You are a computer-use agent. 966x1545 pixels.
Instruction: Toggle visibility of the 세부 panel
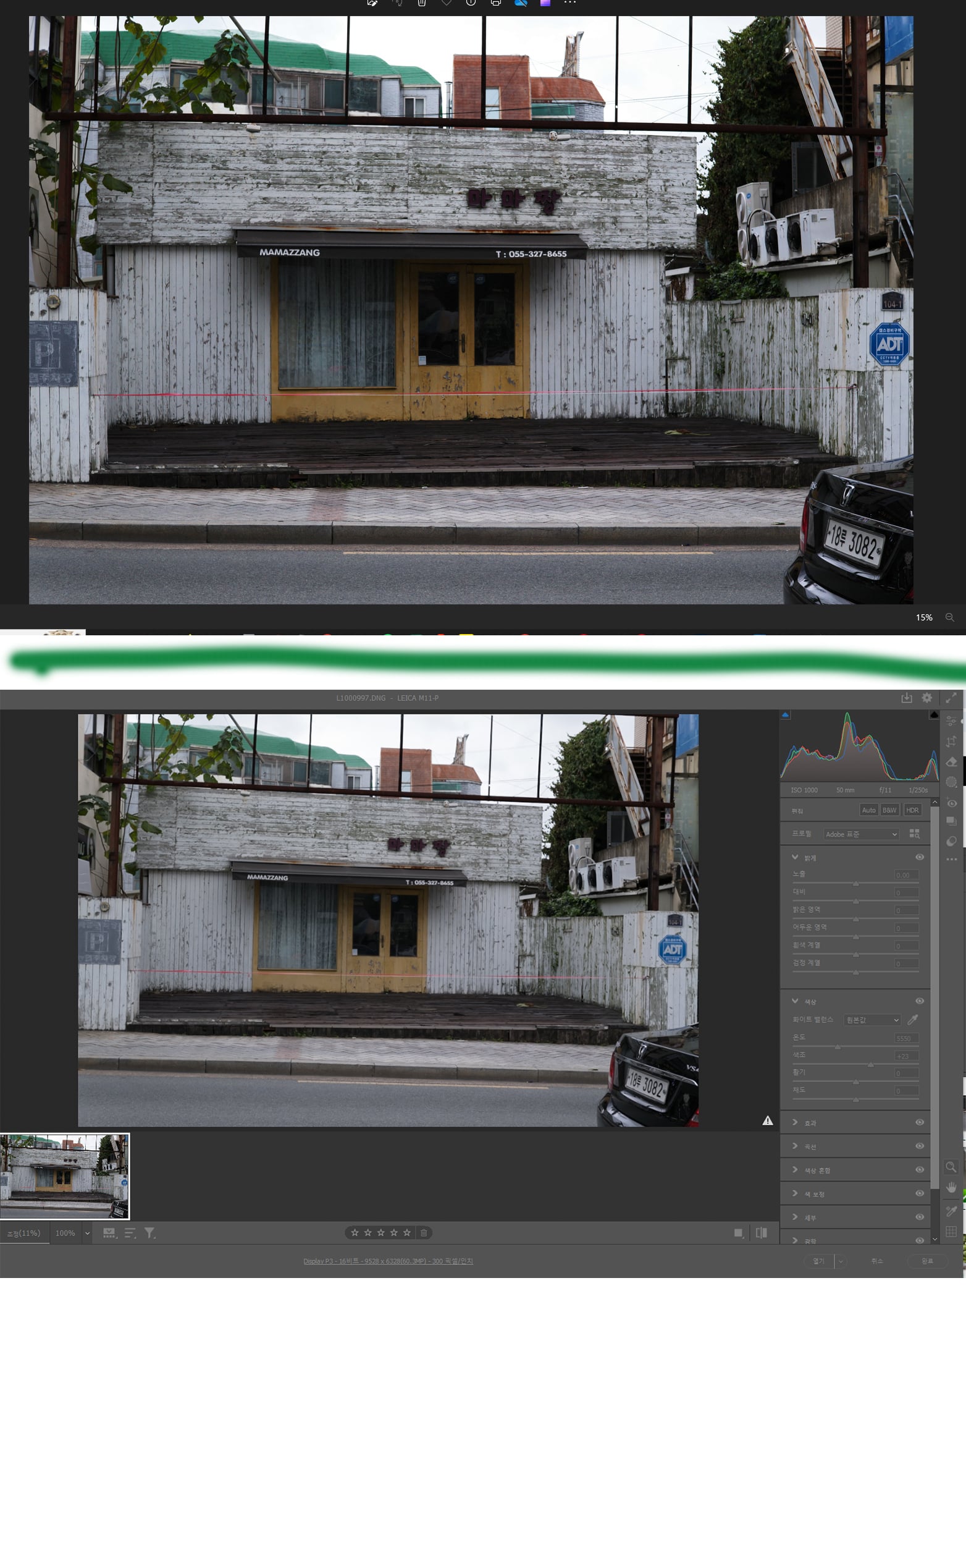919,1217
